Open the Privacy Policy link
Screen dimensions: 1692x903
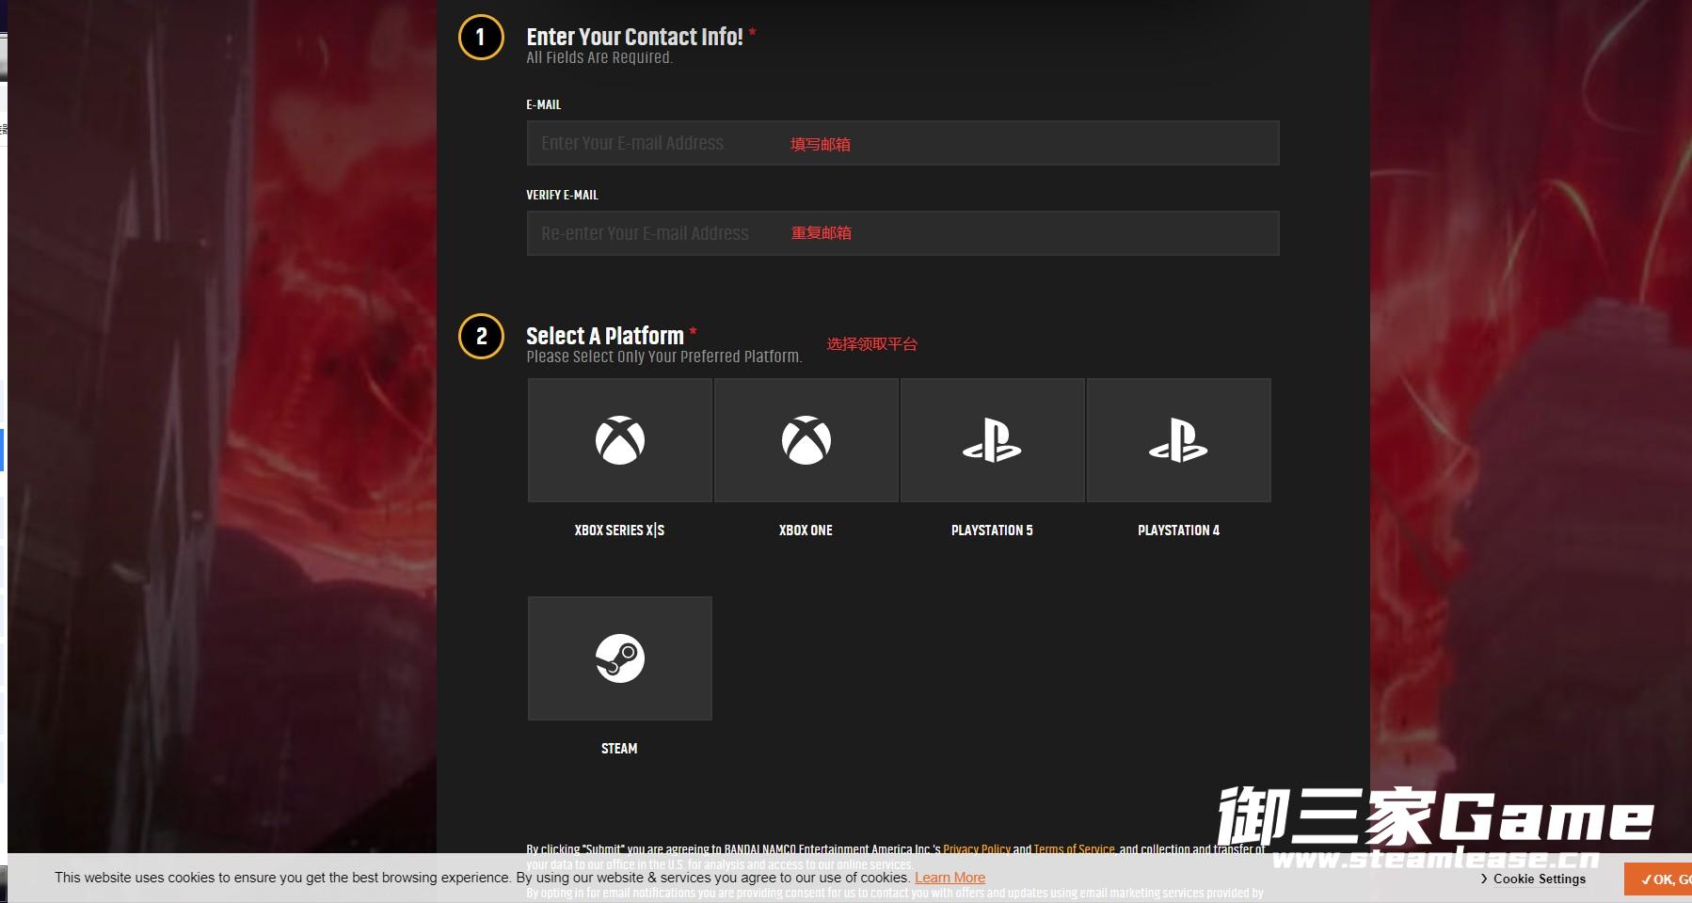tap(976, 849)
